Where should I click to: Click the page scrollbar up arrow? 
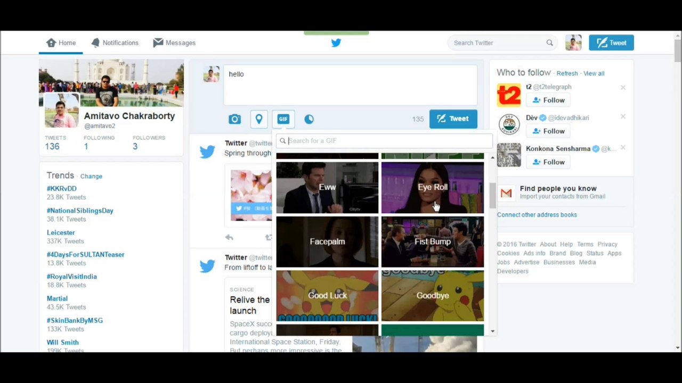pos(678,35)
